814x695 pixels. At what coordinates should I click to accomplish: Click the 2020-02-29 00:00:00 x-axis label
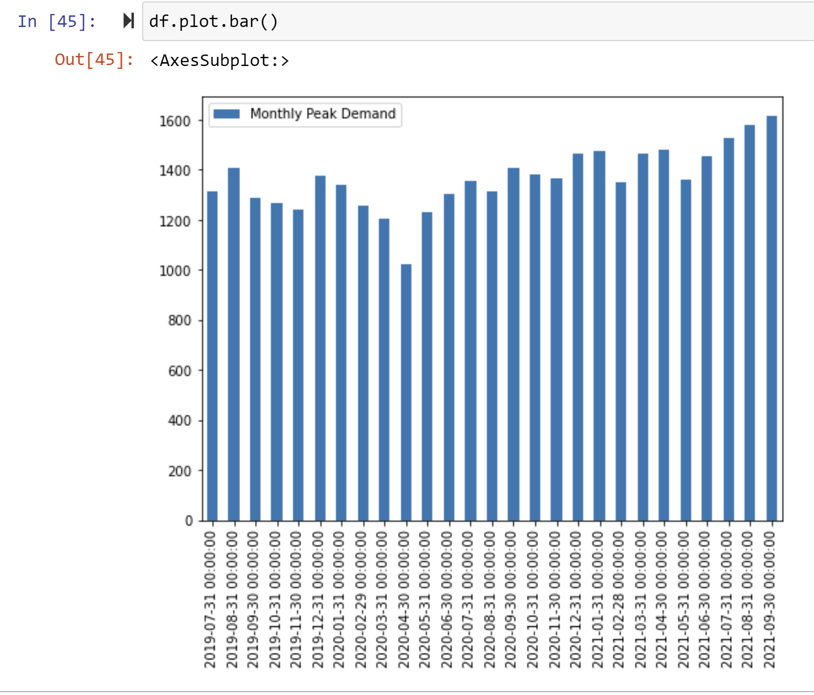[x=361, y=600]
